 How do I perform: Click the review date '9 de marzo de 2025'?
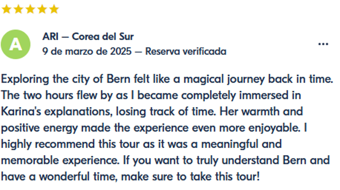[87, 52]
